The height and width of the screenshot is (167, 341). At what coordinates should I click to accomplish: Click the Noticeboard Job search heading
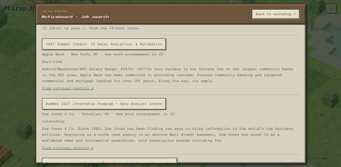click(x=75, y=17)
